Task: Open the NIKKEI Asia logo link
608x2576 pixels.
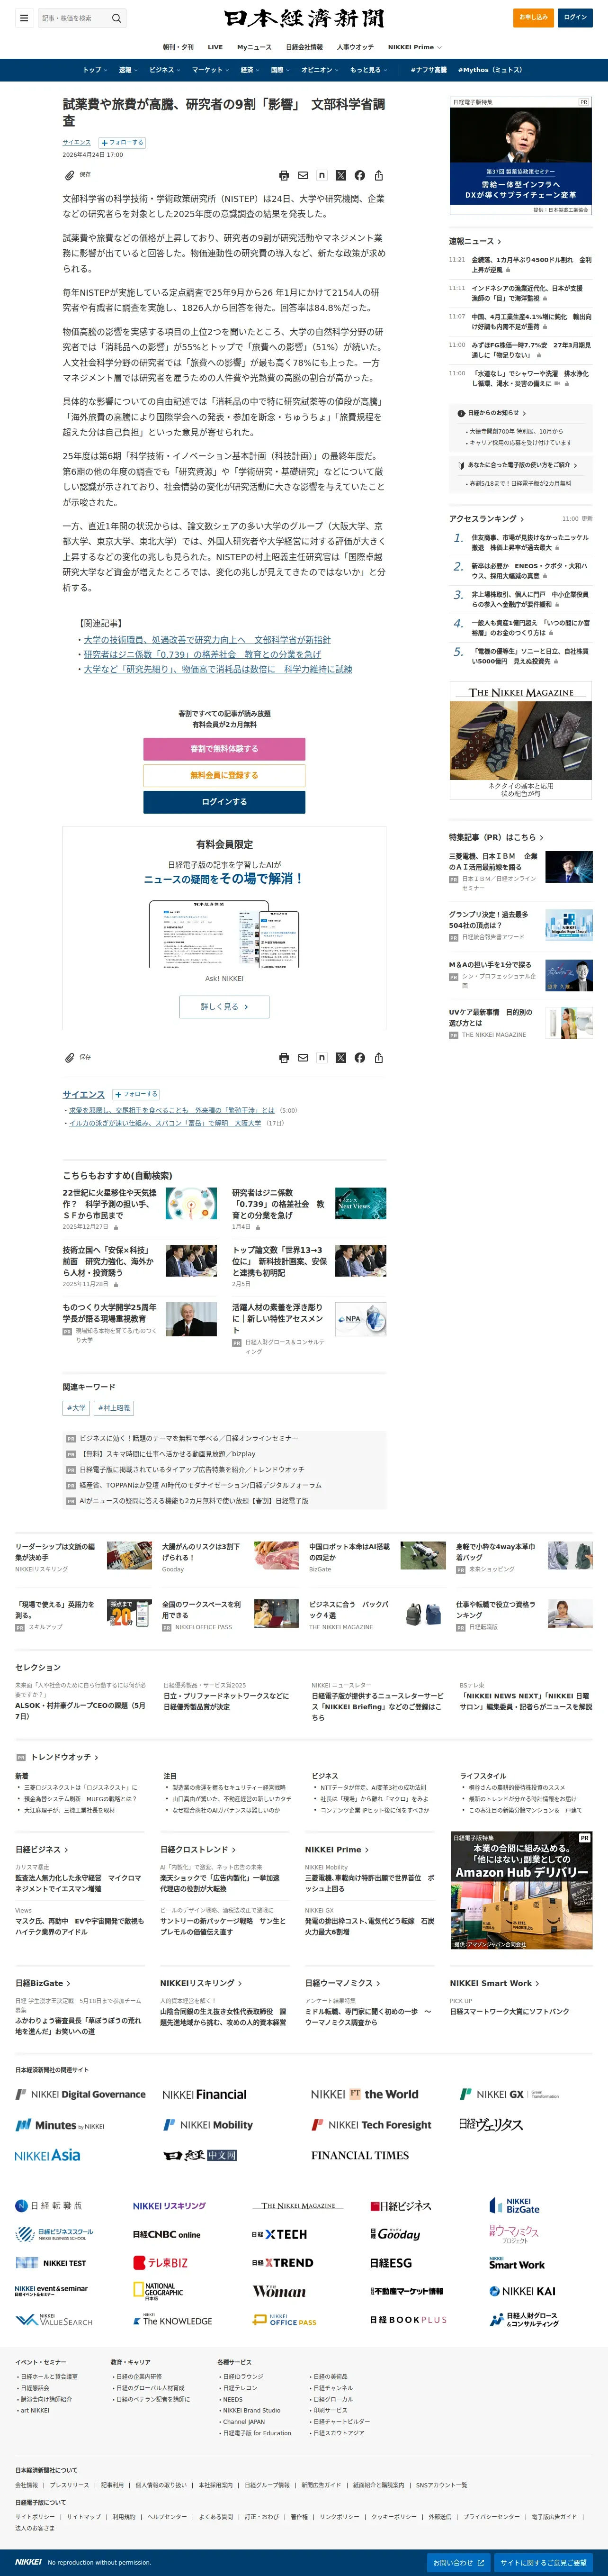Action: (x=48, y=2155)
